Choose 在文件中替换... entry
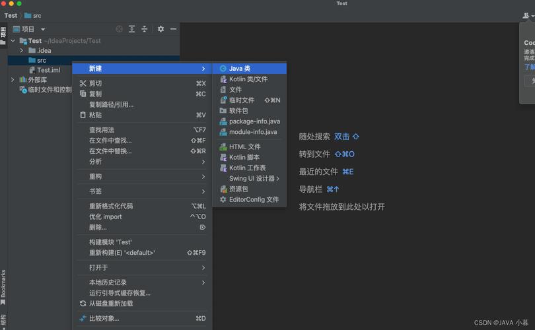535x330 pixels. click(142, 150)
